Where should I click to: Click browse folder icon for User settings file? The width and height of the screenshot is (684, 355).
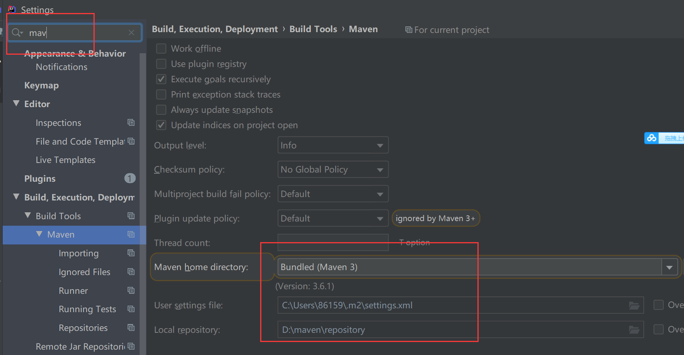coord(634,305)
